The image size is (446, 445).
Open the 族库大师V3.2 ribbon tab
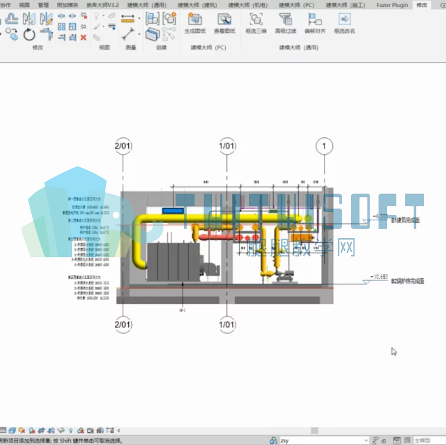[x=103, y=5]
